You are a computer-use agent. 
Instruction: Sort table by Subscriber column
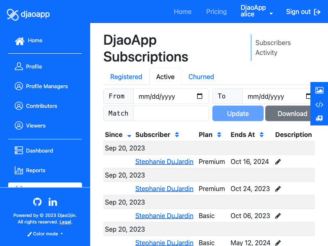[177, 135]
